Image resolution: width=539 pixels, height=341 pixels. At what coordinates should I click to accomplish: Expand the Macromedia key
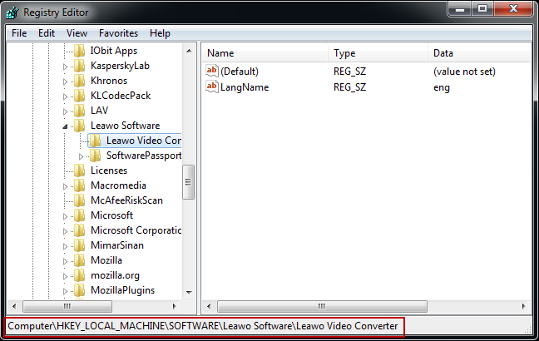[x=65, y=186]
